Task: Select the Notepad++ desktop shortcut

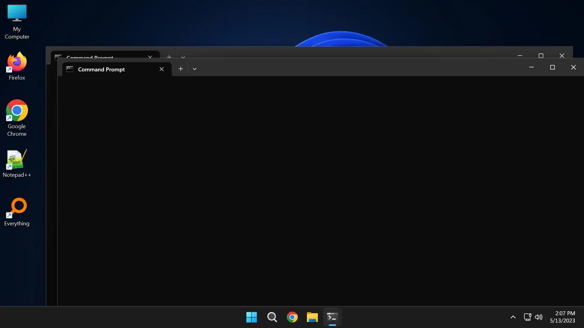Action: [17, 163]
